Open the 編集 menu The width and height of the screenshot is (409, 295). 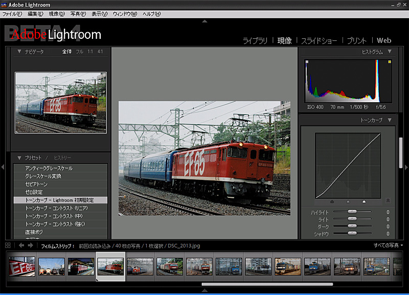pos(35,14)
